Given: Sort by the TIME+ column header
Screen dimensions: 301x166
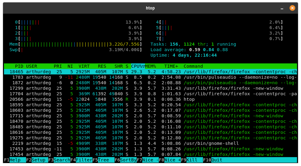Looking at the screenshot, I should [x=171, y=66].
